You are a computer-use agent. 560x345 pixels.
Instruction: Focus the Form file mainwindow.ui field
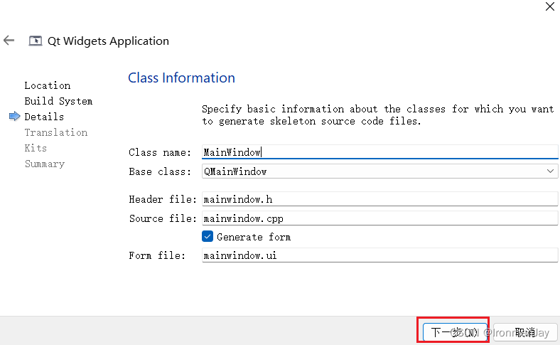(x=379, y=255)
